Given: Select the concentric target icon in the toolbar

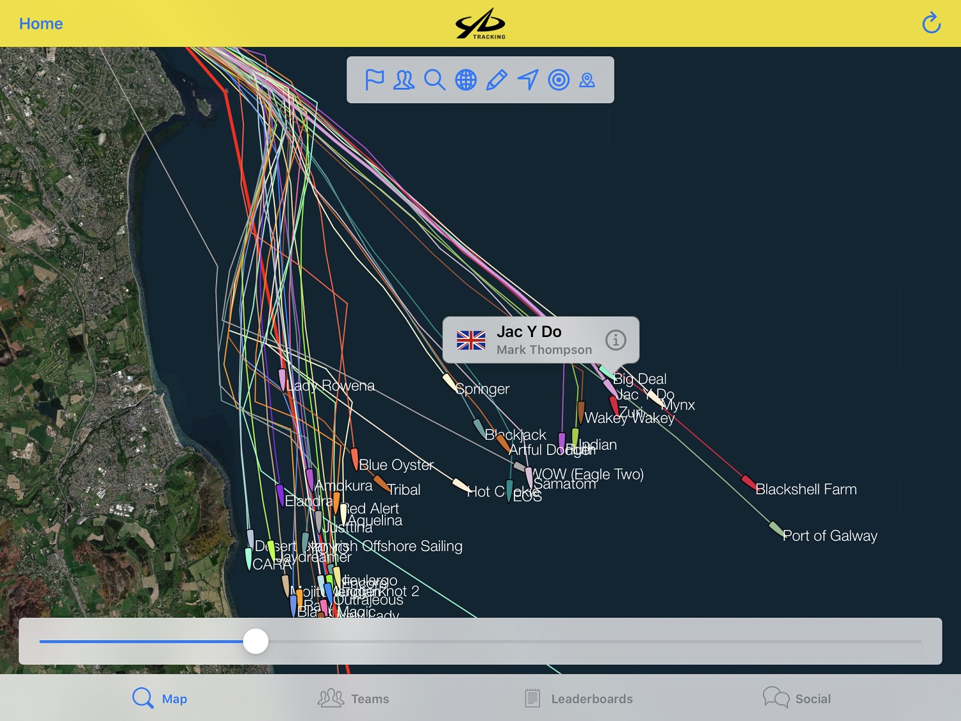Looking at the screenshot, I should click(559, 80).
